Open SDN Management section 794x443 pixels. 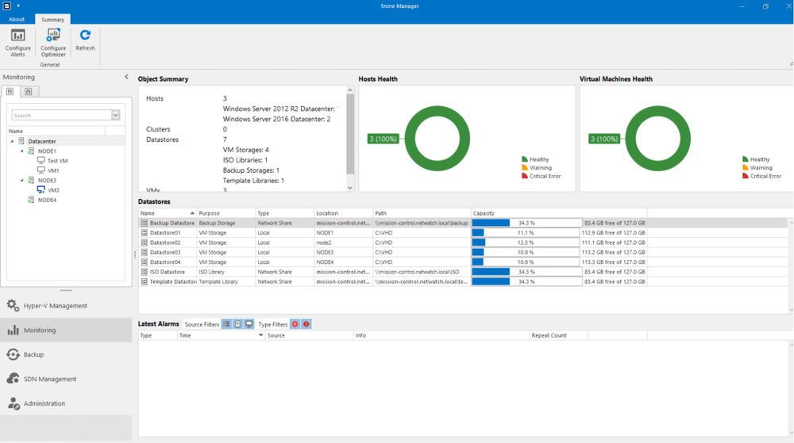point(66,379)
